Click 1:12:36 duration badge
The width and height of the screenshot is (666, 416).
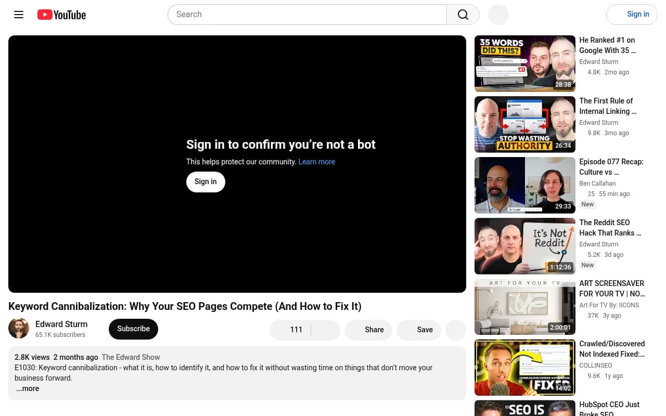pyautogui.click(x=560, y=267)
